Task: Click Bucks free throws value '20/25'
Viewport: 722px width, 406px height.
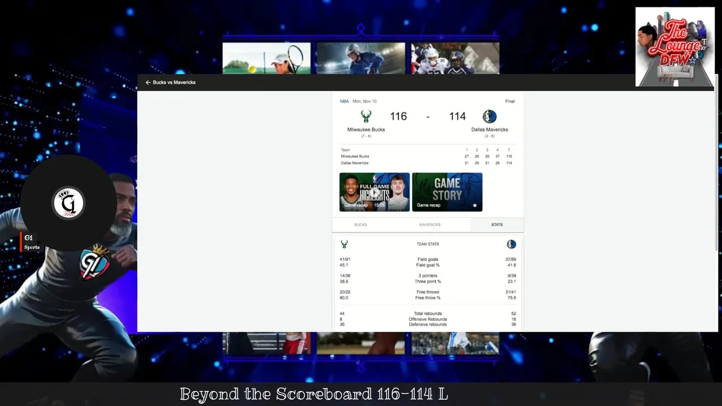Action: (345, 292)
